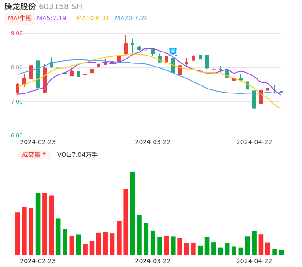Click the VOL:7.04万手 volume readout
The image size is (302, 267).
pyautogui.click(x=77, y=155)
